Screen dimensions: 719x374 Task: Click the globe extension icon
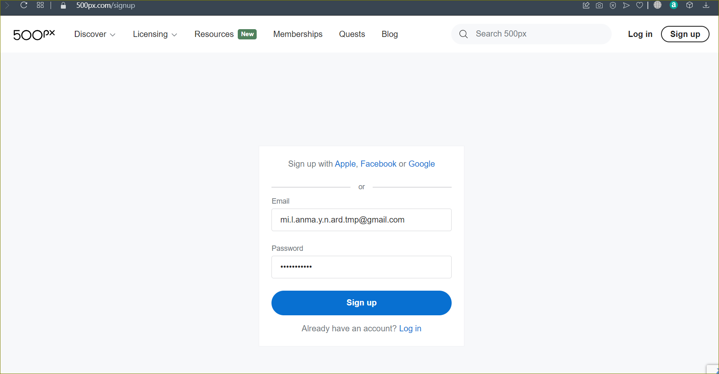coord(658,5)
